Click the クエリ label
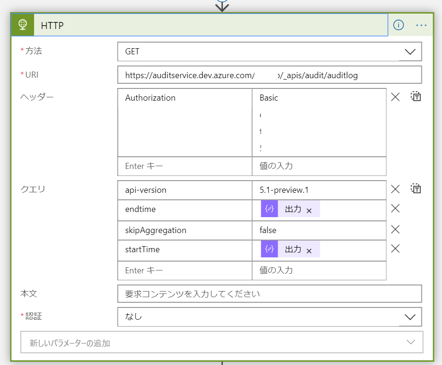442x365 pixels. tap(33, 189)
